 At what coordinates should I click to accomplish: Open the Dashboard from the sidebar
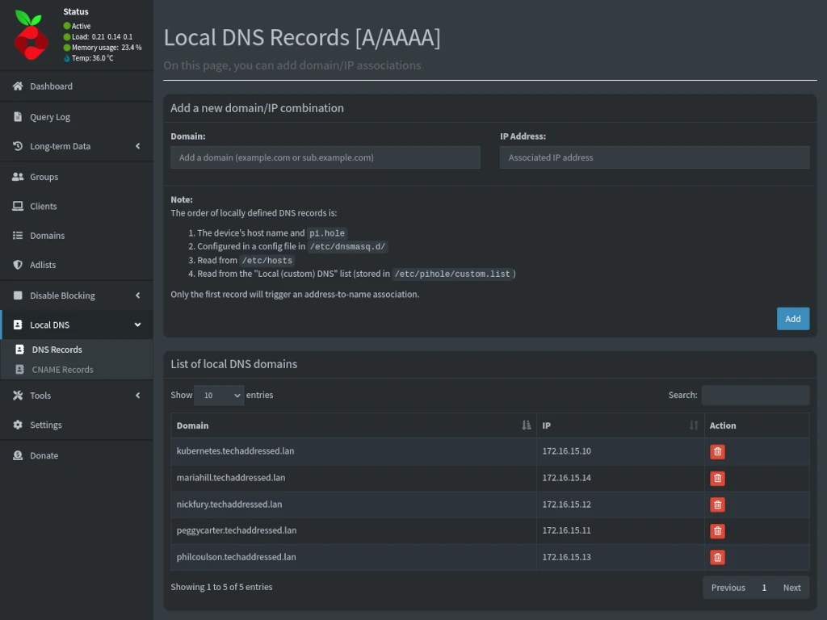[x=48, y=86]
